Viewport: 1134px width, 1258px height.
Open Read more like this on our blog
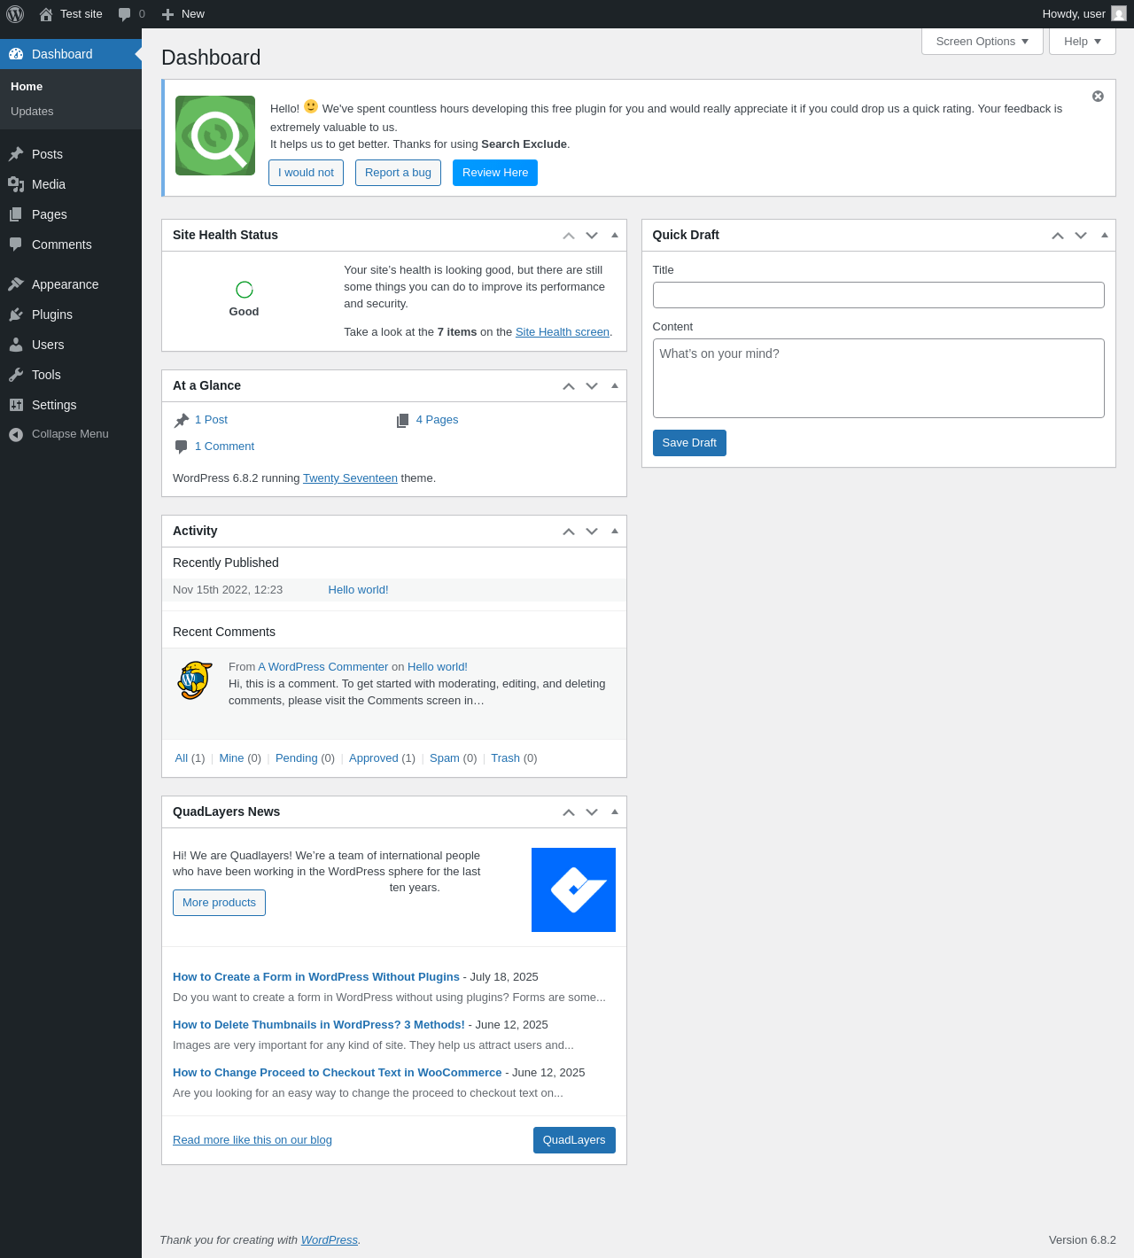pyautogui.click(x=252, y=1140)
